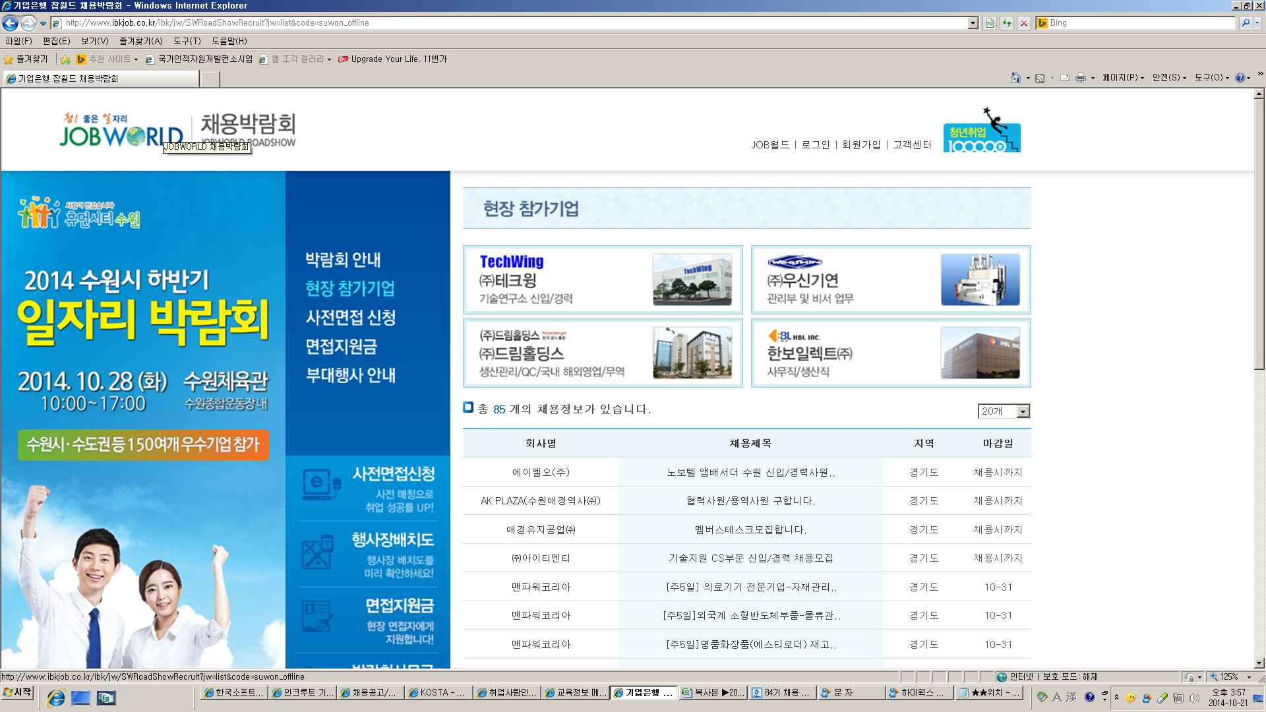Open the 한보일렉트(주) company card
The width and height of the screenshot is (1266, 712).
coord(891,353)
